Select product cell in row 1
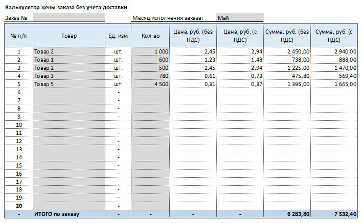Screen dimensions: 362x223 [x=69, y=51]
